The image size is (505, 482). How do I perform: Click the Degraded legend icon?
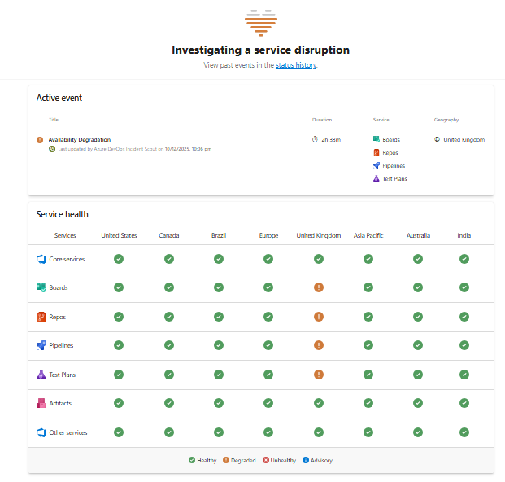[226, 460]
